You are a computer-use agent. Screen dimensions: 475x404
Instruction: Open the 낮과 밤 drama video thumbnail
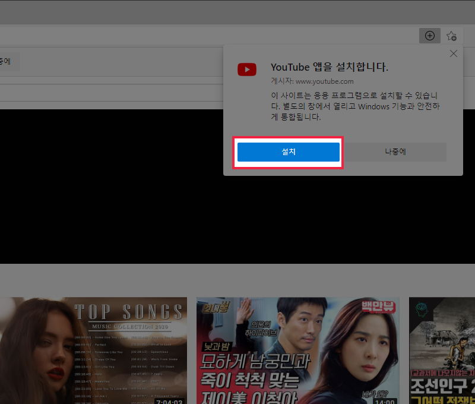(298, 351)
